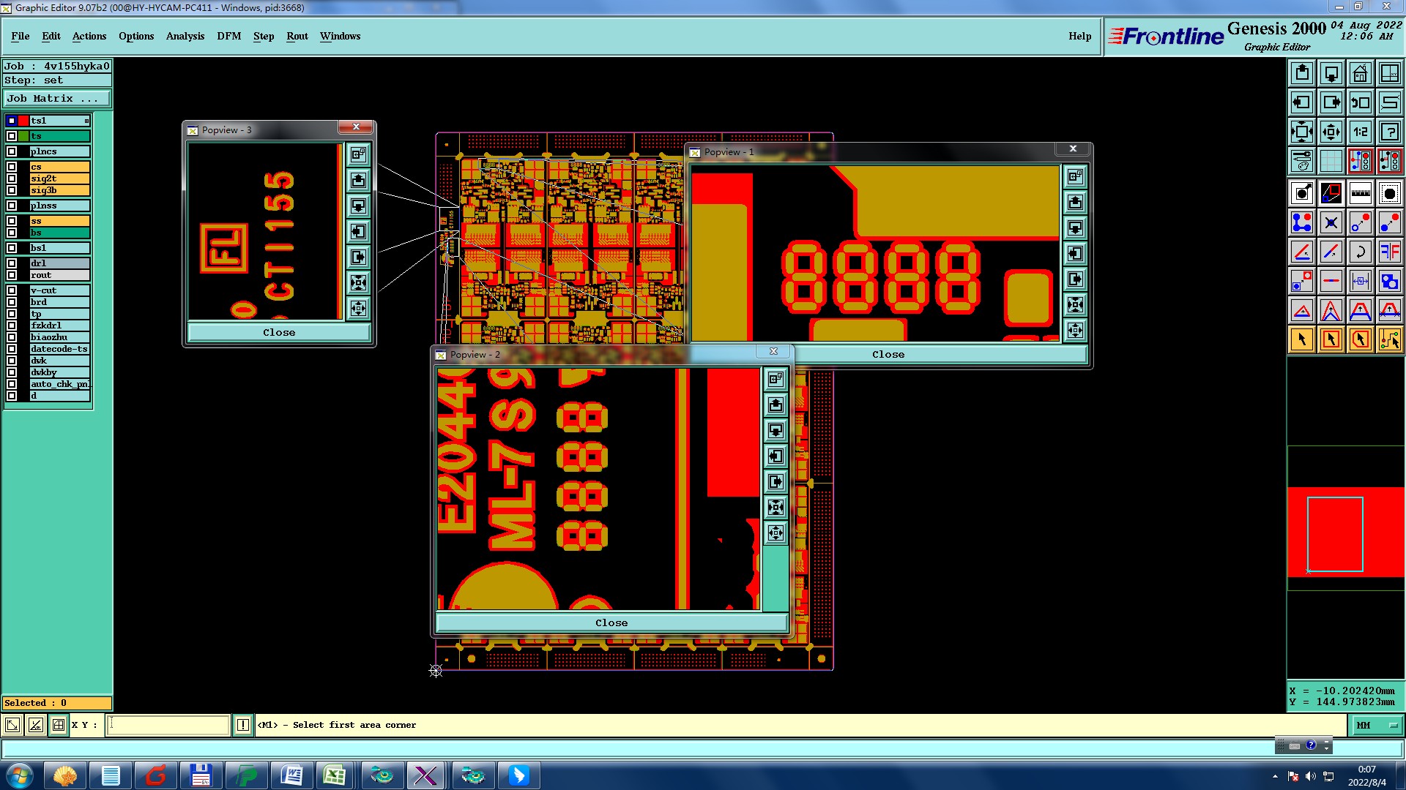
Task: Open the Job Matrix selector
Action: pos(57,98)
